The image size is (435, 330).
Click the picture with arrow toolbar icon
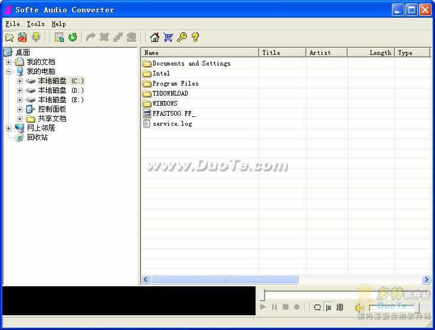coord(59,37)
